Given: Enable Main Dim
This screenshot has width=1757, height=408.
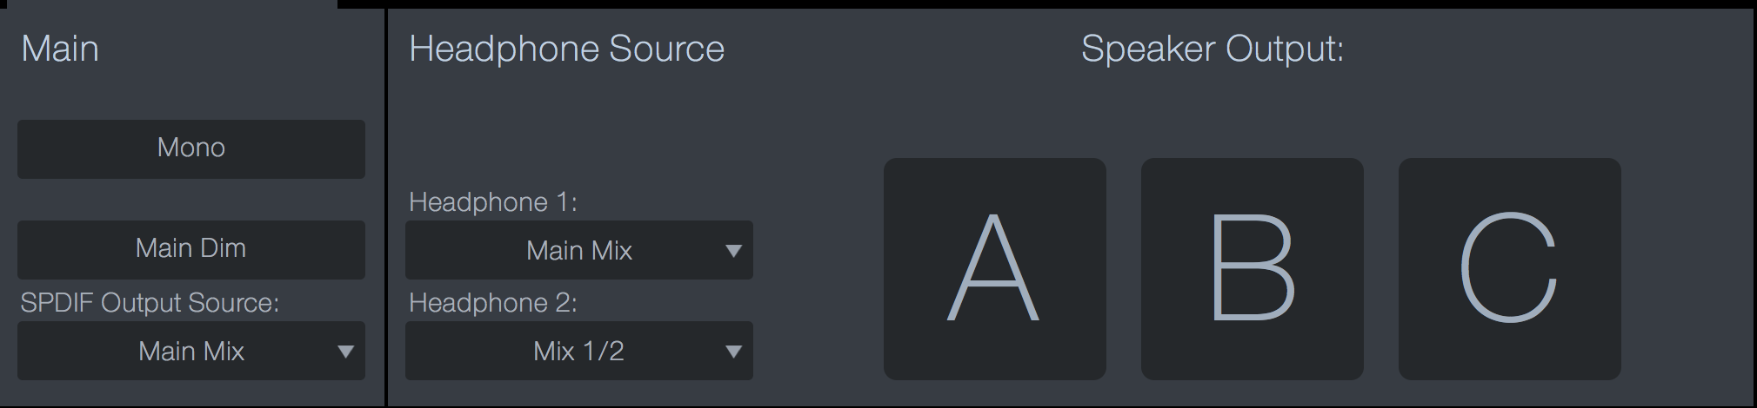Looking at the screenshot, I should [x=191, y=249].
